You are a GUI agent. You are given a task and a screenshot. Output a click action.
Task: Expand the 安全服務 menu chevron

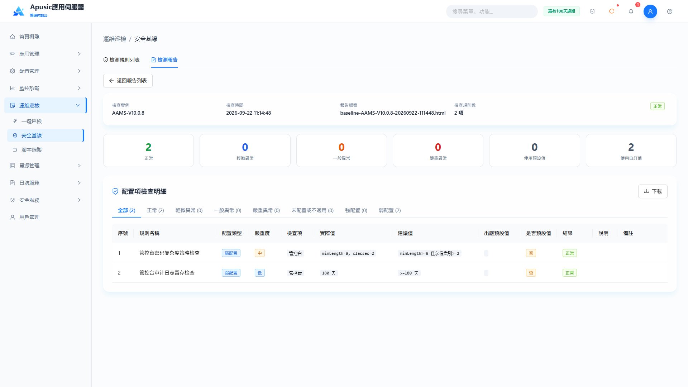click(x=79, y=200)
